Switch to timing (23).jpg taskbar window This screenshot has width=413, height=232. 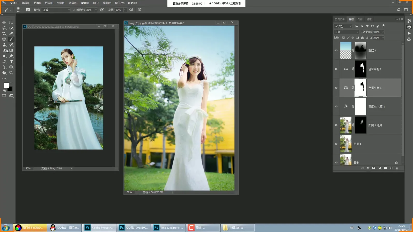point(168,228)
